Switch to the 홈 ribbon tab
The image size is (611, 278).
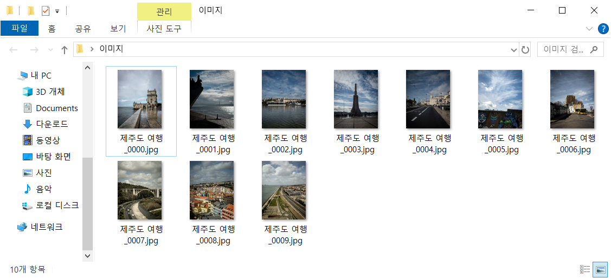[x=52, y=28]
